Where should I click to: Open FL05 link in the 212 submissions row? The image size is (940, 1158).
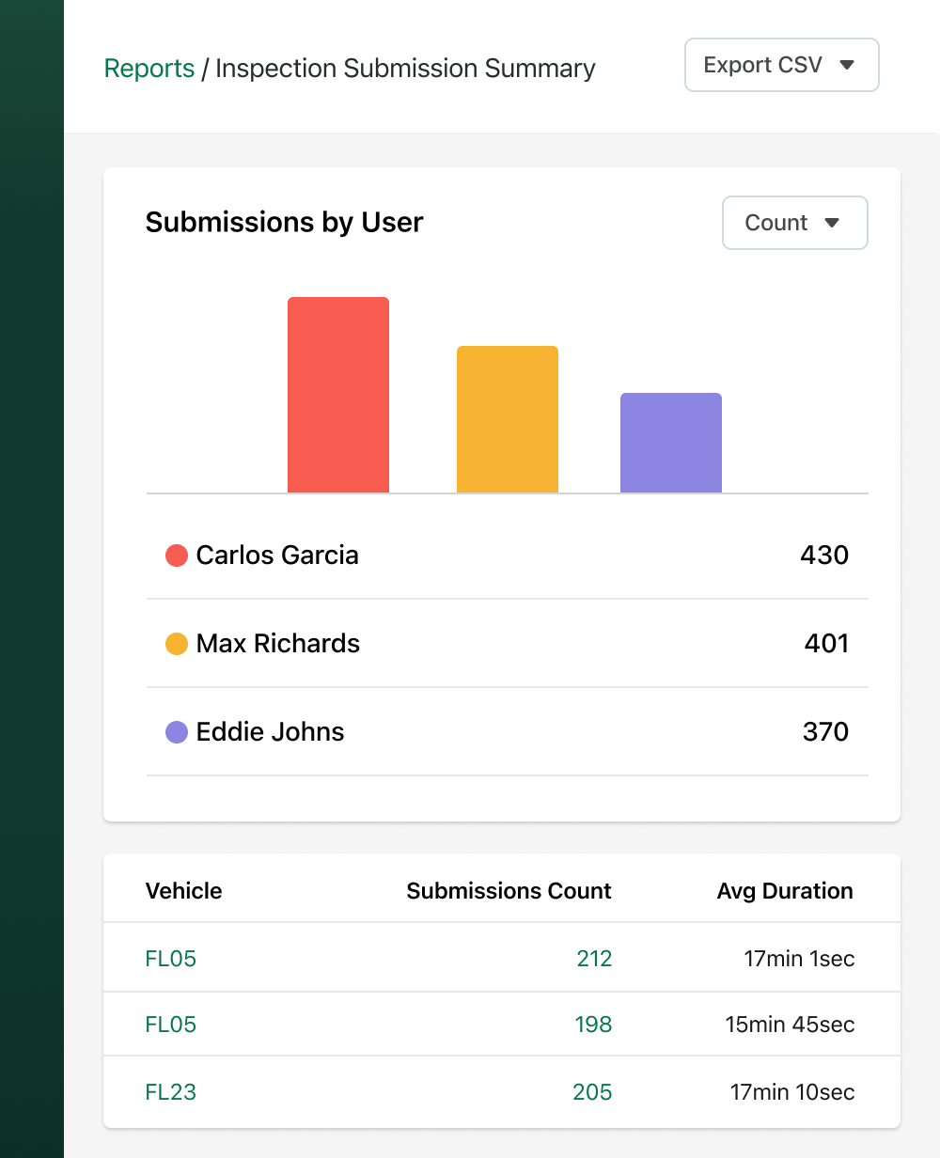pos(171,959)
